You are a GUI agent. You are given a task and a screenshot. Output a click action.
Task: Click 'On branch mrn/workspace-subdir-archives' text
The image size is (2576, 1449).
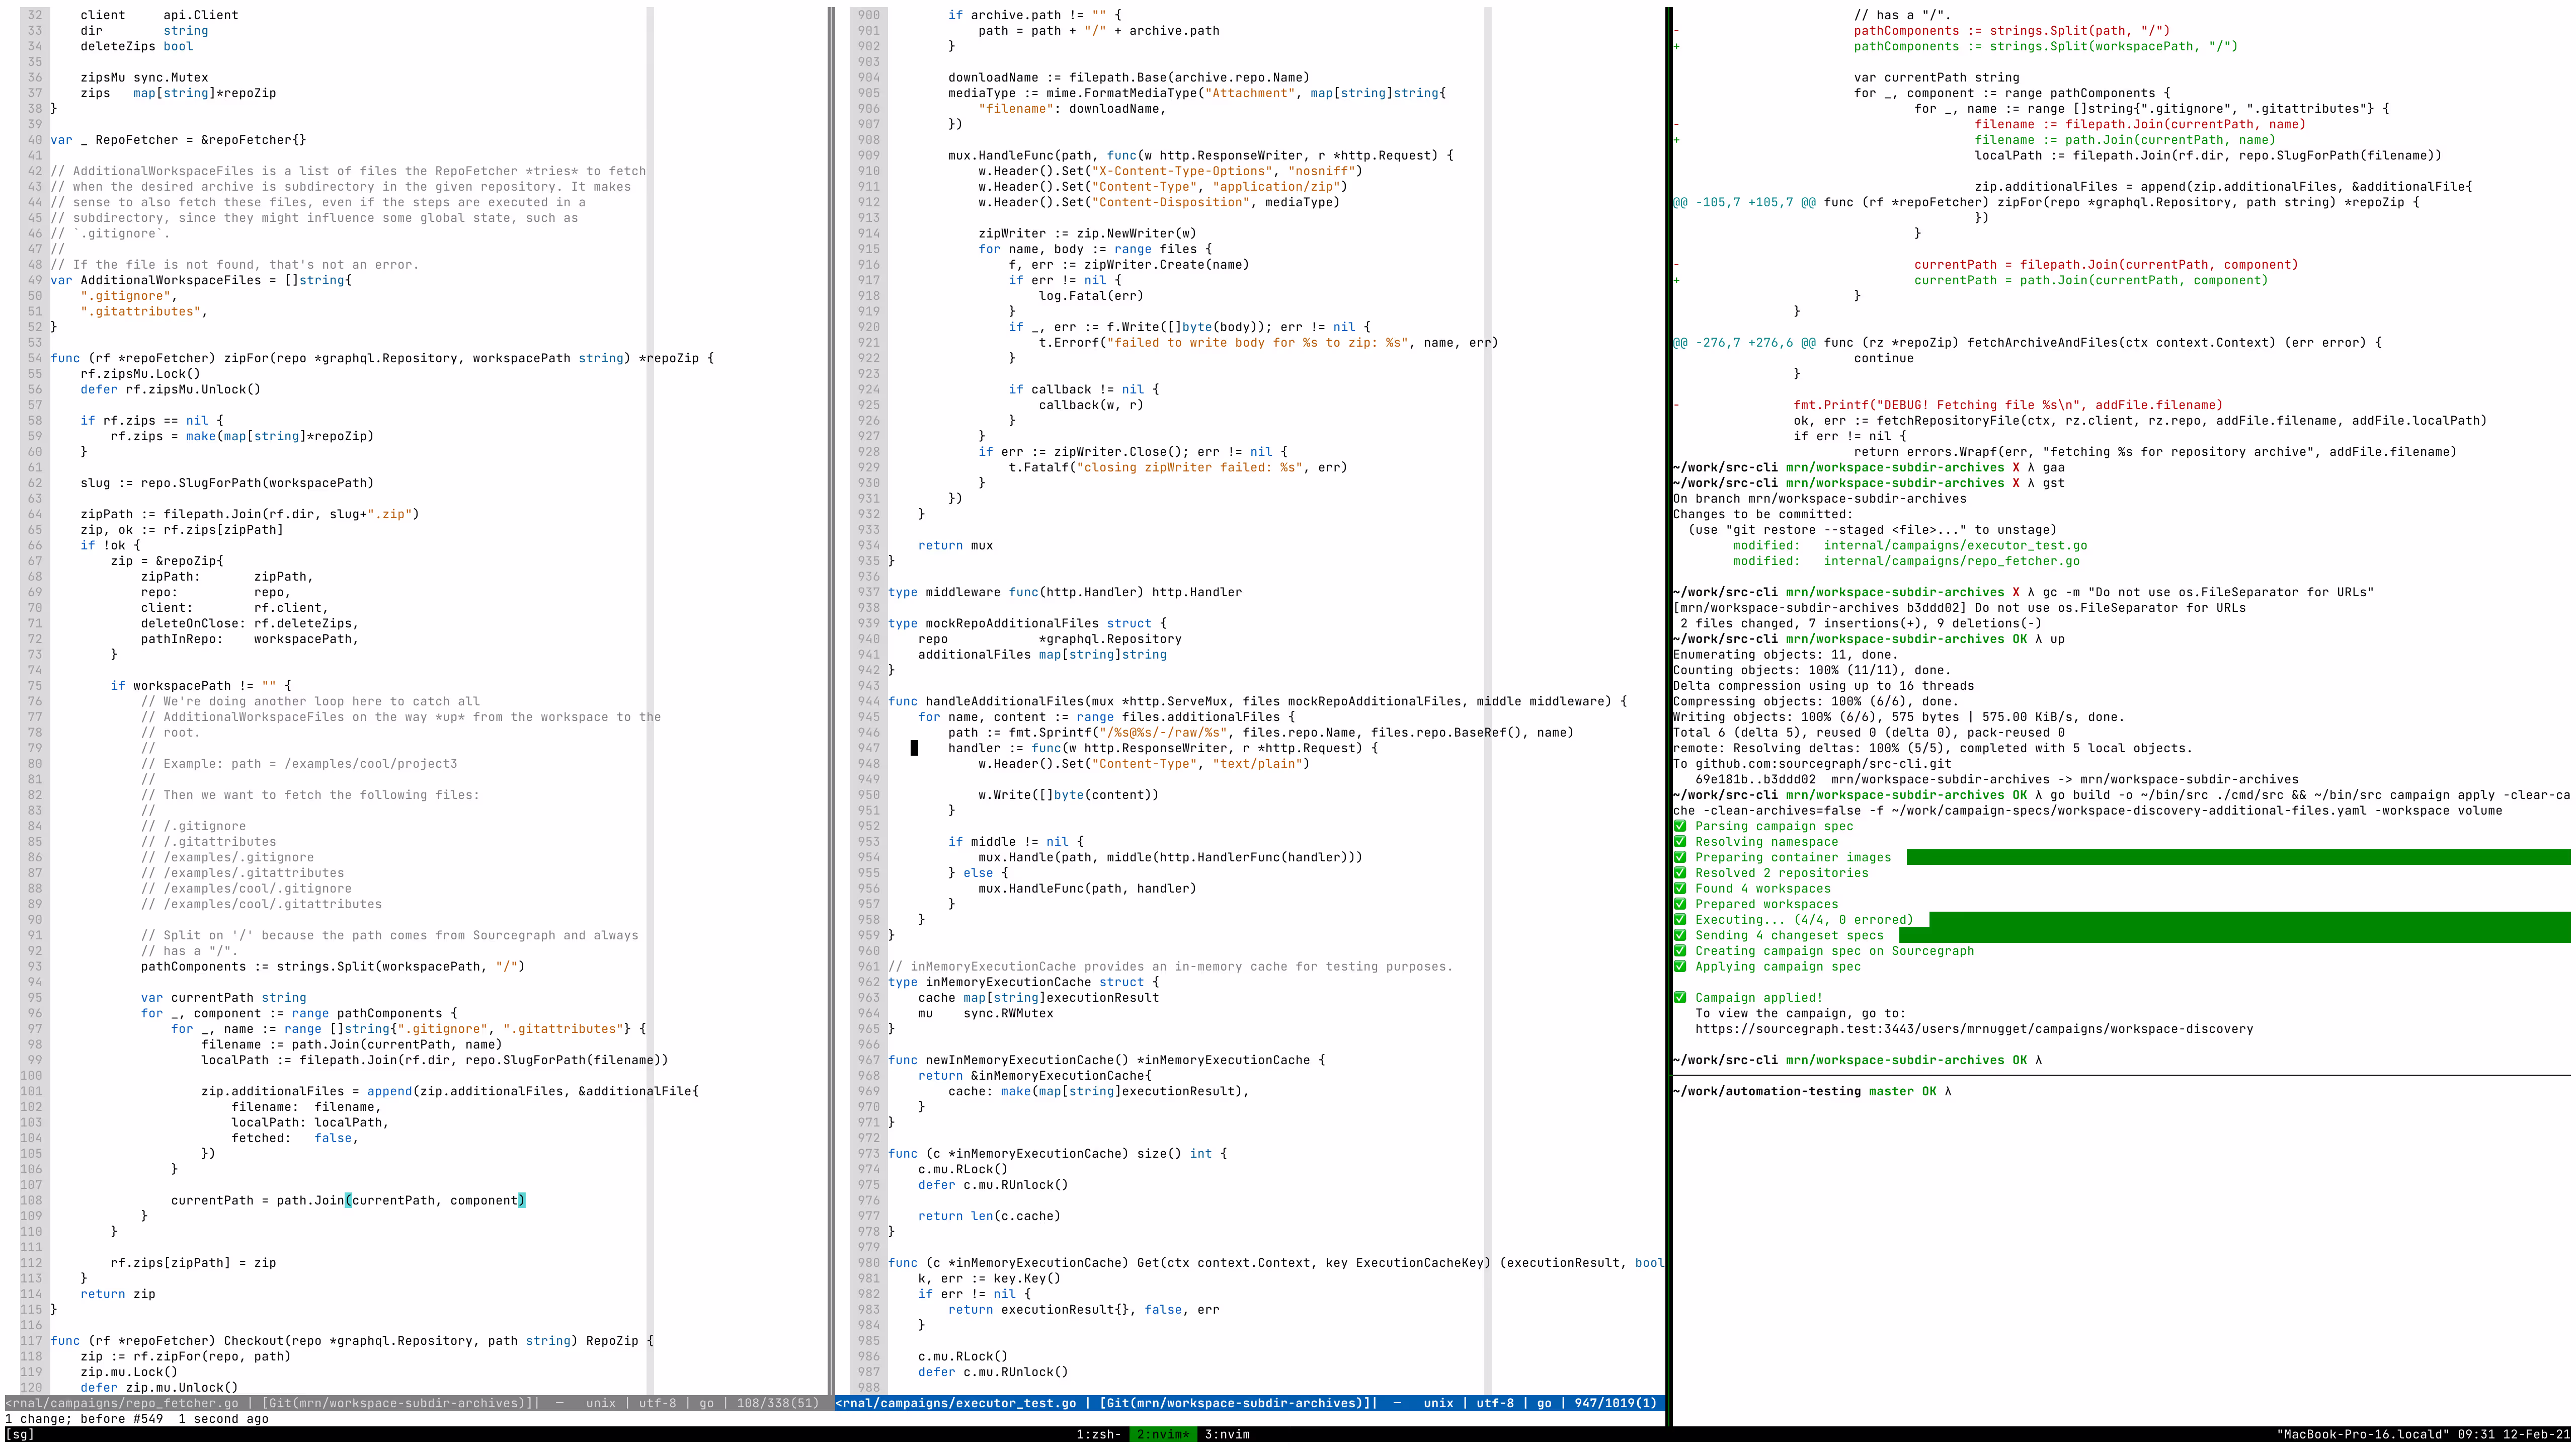coord(1820,498)
